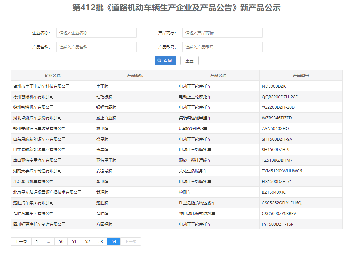
Task: Select cell 湖南天宇汽车制造有限公司
Action: pyautogui.click(x=52, y=171)
